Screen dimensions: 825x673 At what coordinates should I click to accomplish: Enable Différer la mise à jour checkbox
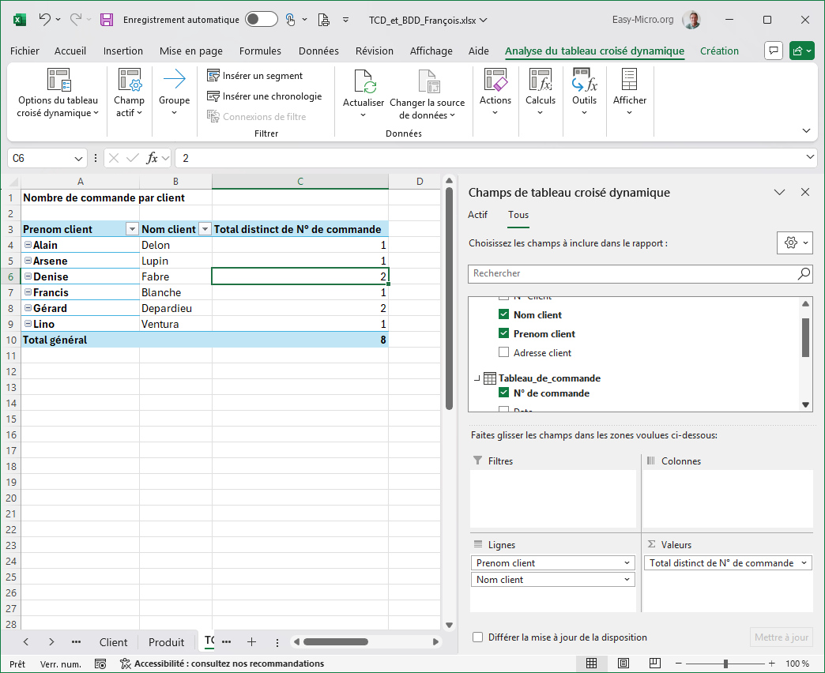coord(478,637)
